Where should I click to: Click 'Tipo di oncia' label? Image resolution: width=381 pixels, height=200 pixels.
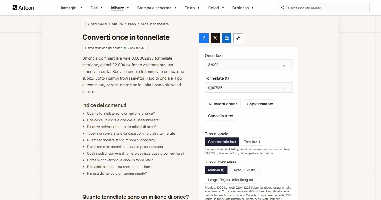[217, 134]
